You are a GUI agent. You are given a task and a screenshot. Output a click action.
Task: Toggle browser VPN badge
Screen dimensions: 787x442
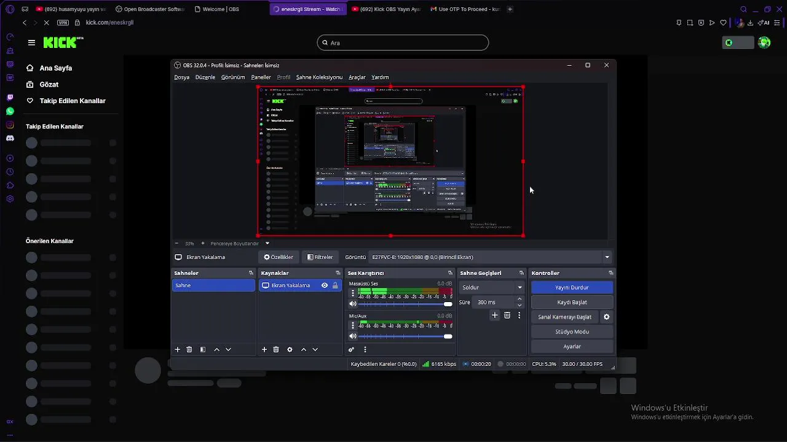click(63, 23)
